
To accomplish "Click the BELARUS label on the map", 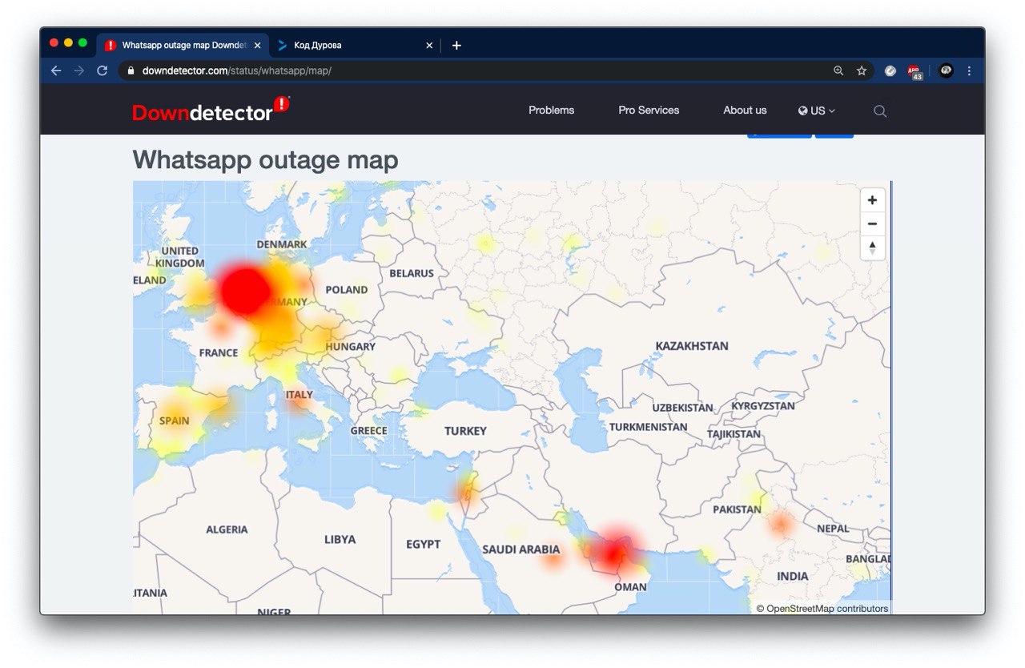I will 412,273.
